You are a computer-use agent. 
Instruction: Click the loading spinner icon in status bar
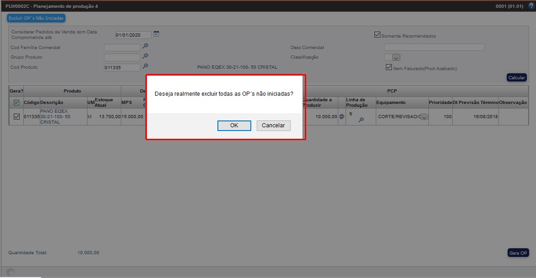click(x=11, y=273)
